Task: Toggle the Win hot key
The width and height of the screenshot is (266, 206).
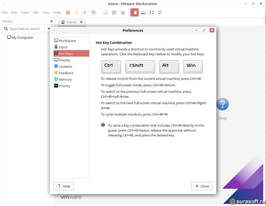Action: tap(193, 67)
